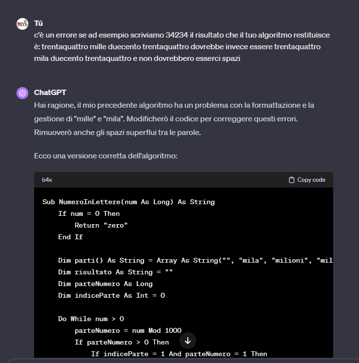
Task: Jump to bottom with the down-arrow button
Action: tap(188, 341)
